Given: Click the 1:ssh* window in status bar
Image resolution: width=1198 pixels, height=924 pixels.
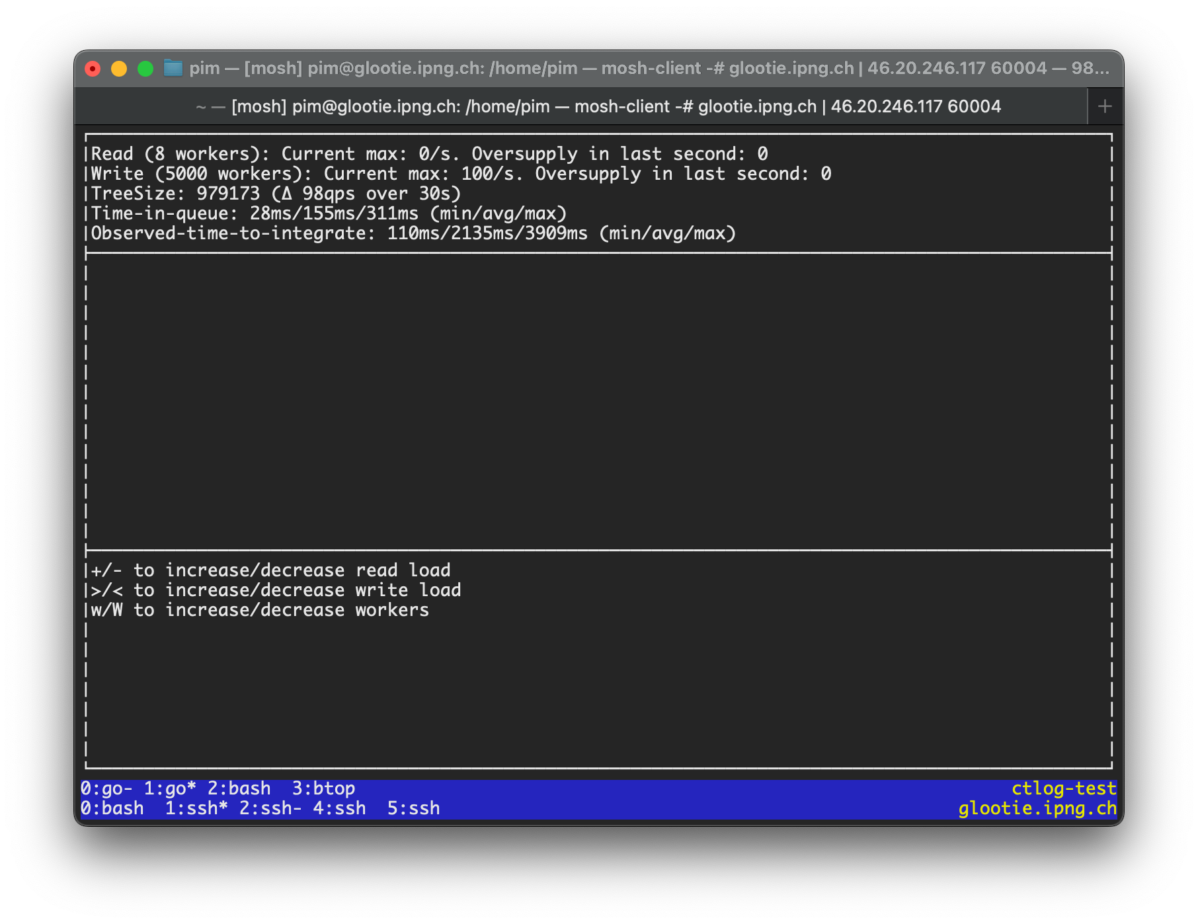Looking at the screenshot, I should click(196, 808).
